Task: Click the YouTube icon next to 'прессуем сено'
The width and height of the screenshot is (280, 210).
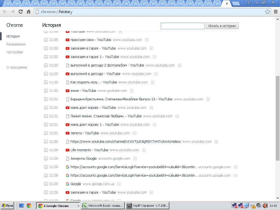Action: click(x=67, y=40)
